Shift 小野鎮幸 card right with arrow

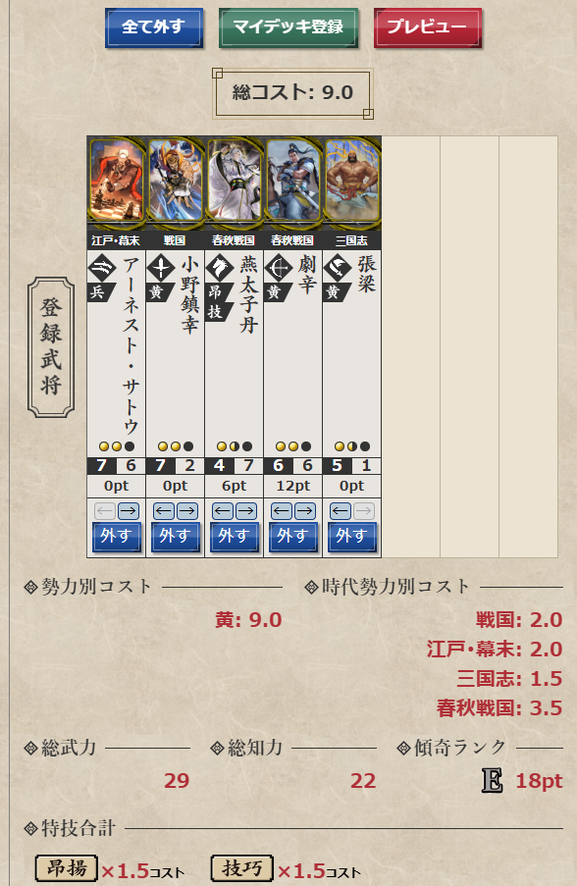pyautogui.click(x=187, y=511)
